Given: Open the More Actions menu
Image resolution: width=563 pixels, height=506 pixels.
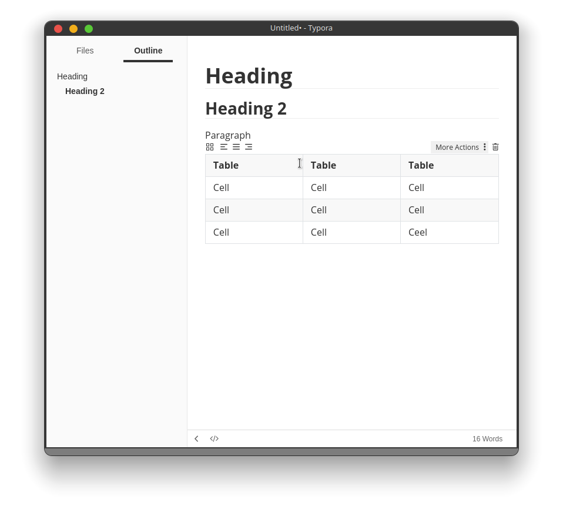Looking at the screenshot, I should (460, 148).
